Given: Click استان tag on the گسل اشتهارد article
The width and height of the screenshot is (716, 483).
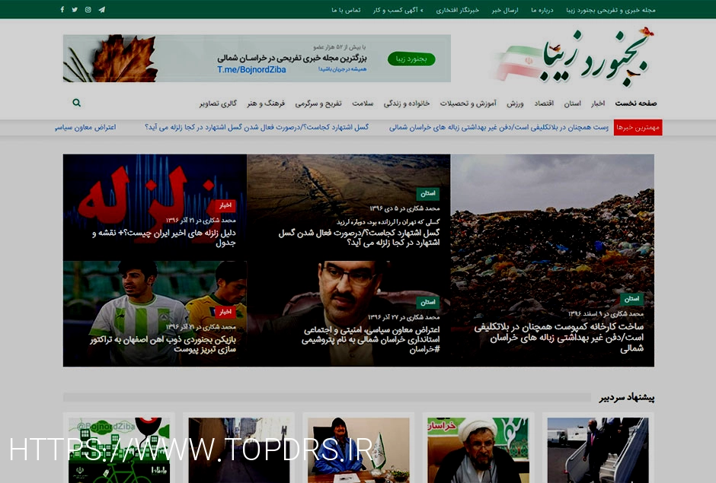Looking at the screenshot, I should [x=428, y=193].
